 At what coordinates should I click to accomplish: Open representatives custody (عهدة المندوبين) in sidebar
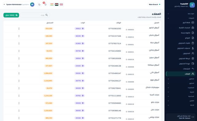coord(181,64)
